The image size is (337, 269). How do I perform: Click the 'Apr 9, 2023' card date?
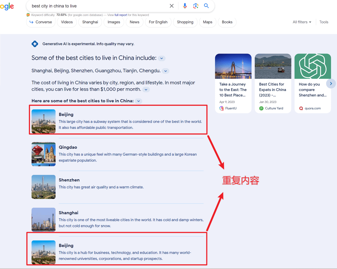(227, 102)
